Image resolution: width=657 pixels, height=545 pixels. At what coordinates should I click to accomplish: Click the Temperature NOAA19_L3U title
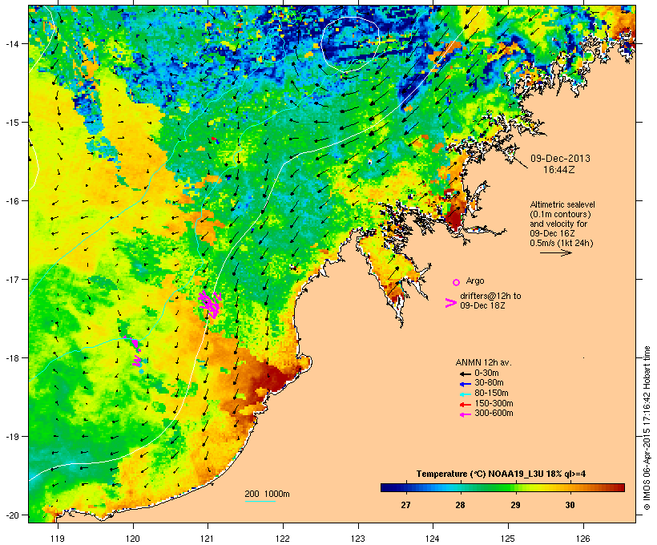[x=501, y=474]
